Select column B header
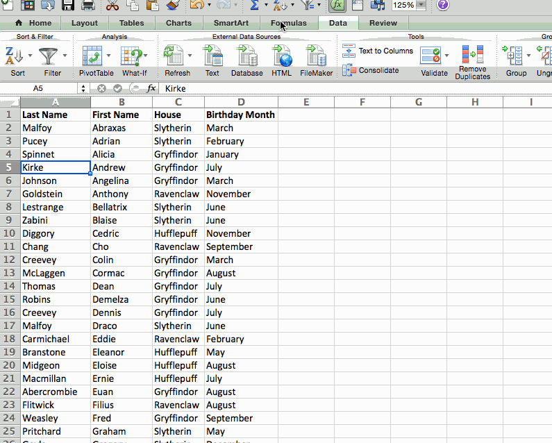The image size is (552, 443). (122, 102)
